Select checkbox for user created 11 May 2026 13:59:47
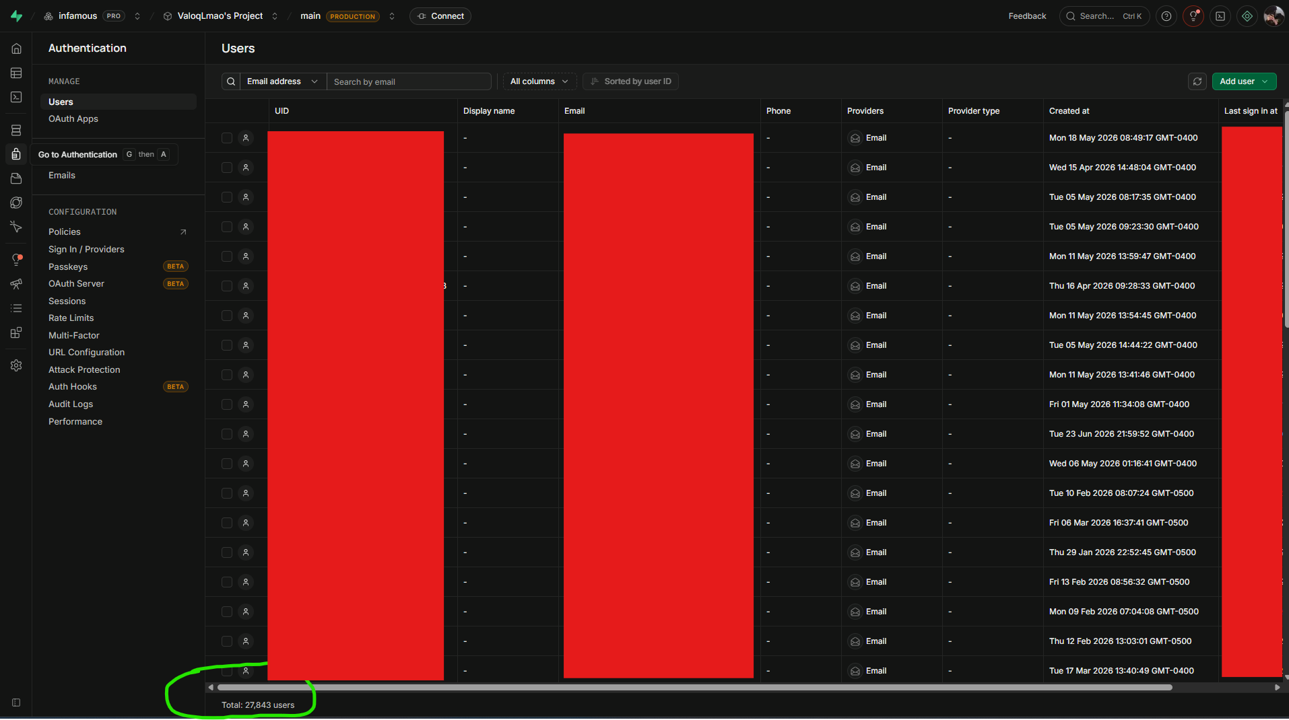 [227, 256]
